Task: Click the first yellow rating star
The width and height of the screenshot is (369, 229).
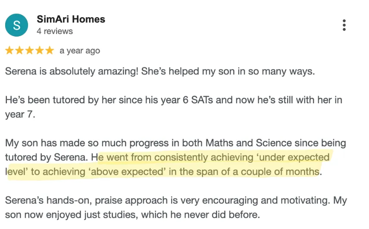Action: click(x=9, y=51)
